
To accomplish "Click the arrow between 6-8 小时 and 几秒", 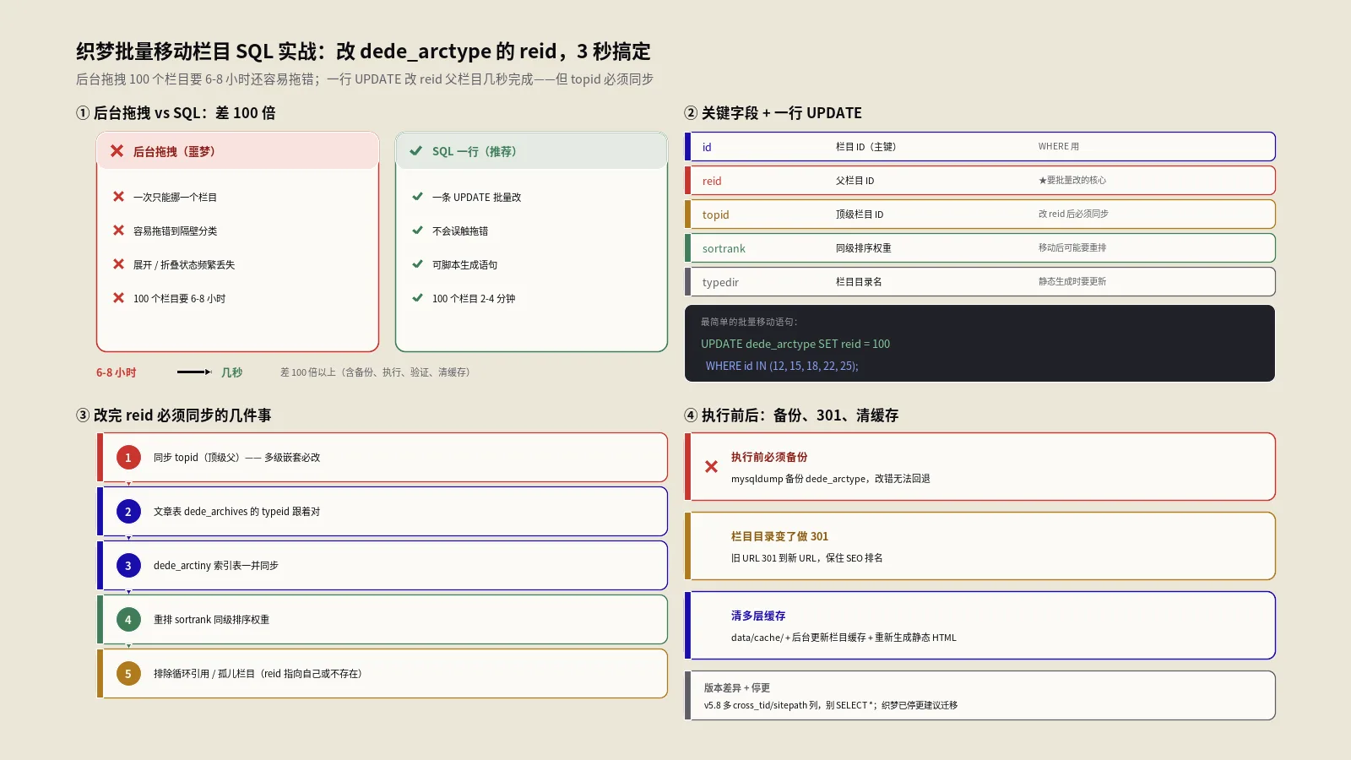I will point(194,372).
